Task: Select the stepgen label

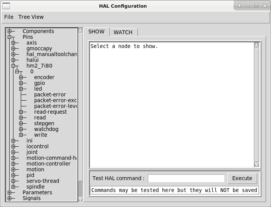Action: click(x=44, y=123)
